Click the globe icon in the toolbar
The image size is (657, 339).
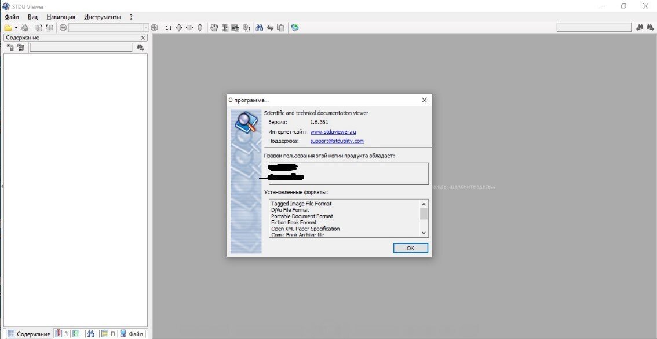tap(295, 28)
